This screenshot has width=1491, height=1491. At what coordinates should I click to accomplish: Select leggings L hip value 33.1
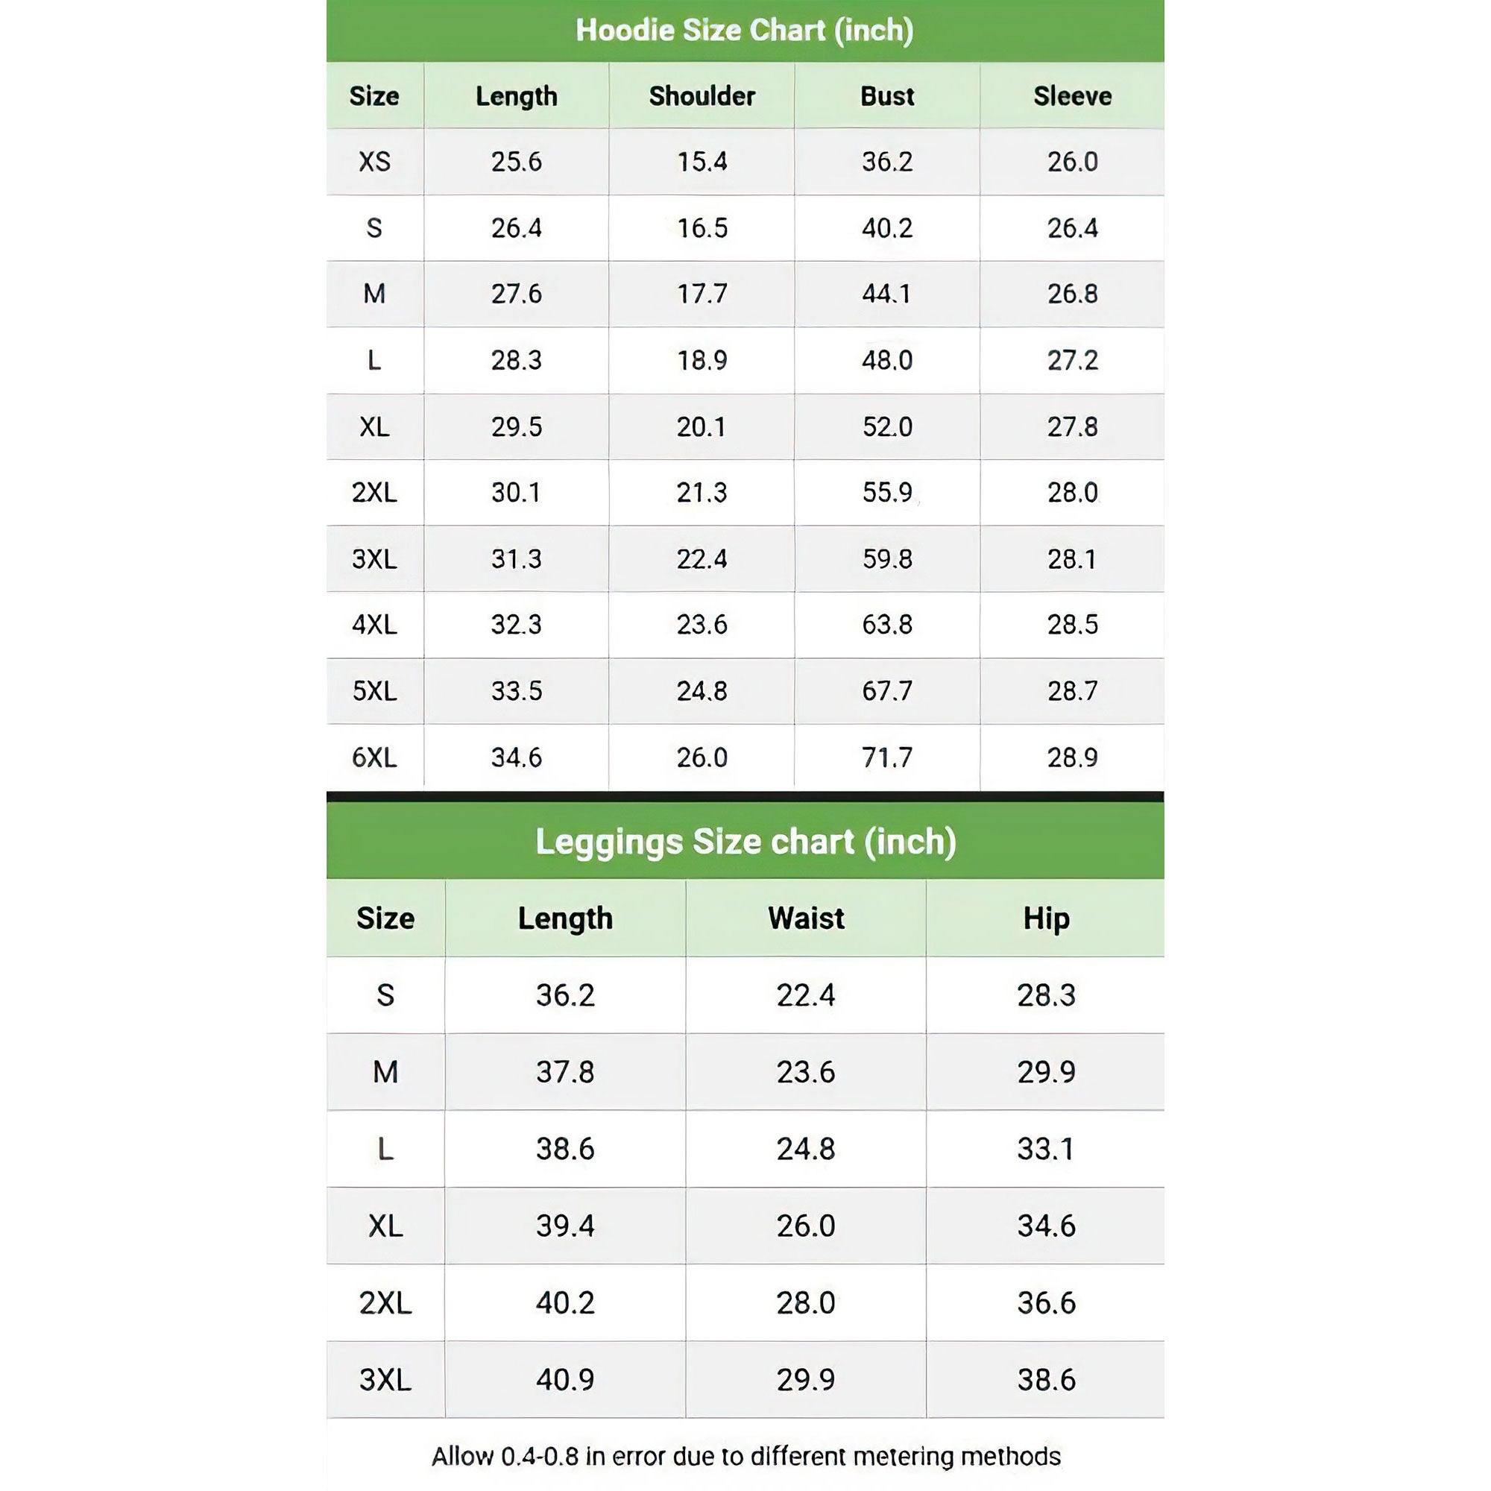coord(1046,1149)
